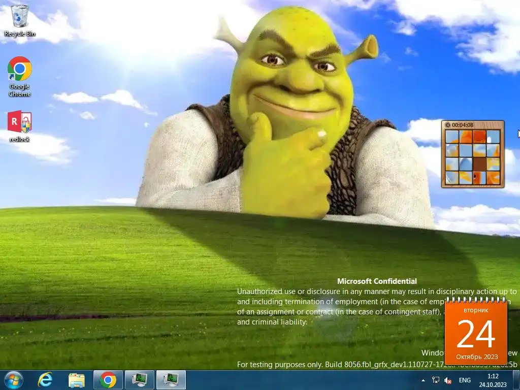Select the Google Chrome desktop shortcut
Image resolution: width=520 pixels, height=390 pixels.
point(20,77)
